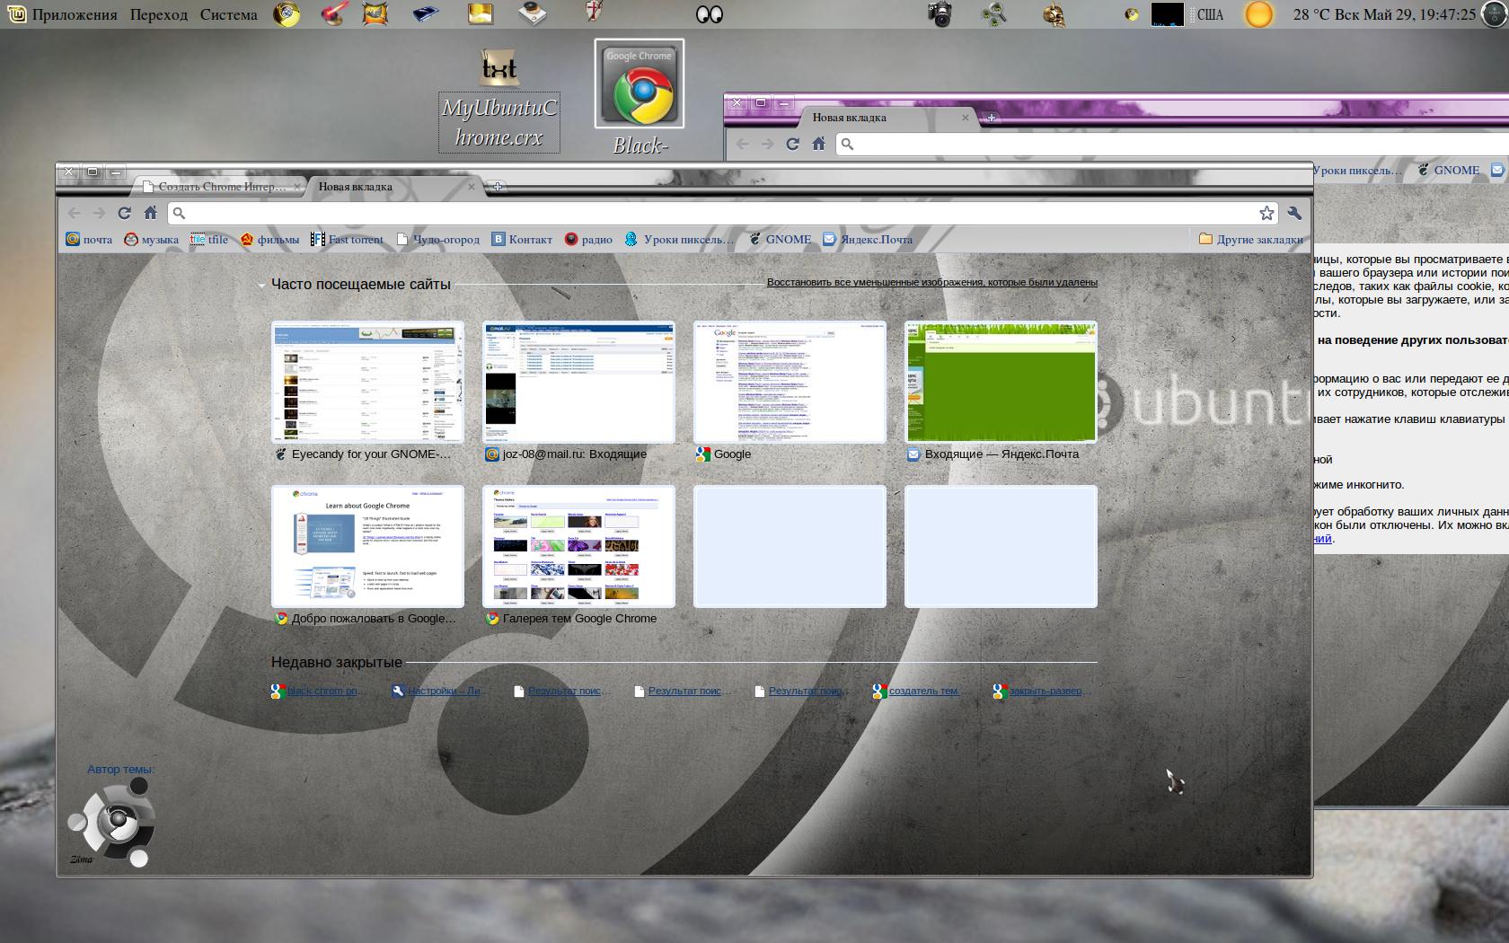The image size is (1509, 943).
Task: Click the system monitor graph applet
Action: tap(1168, 14)
